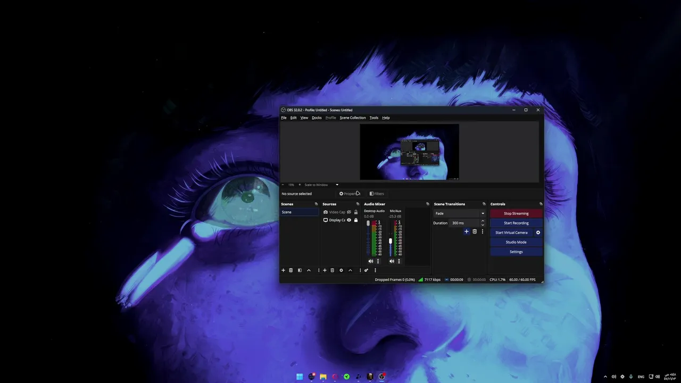681x383 pixels.
Task: Open Mic/Aux three-dot options
Action: 399,261
